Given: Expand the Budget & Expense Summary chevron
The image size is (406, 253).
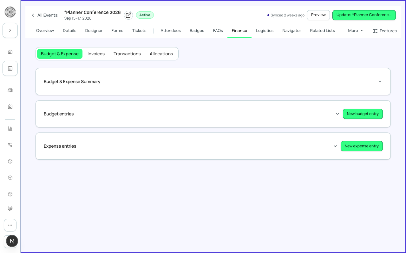Looking at the screenshot, I should [380, 82].
